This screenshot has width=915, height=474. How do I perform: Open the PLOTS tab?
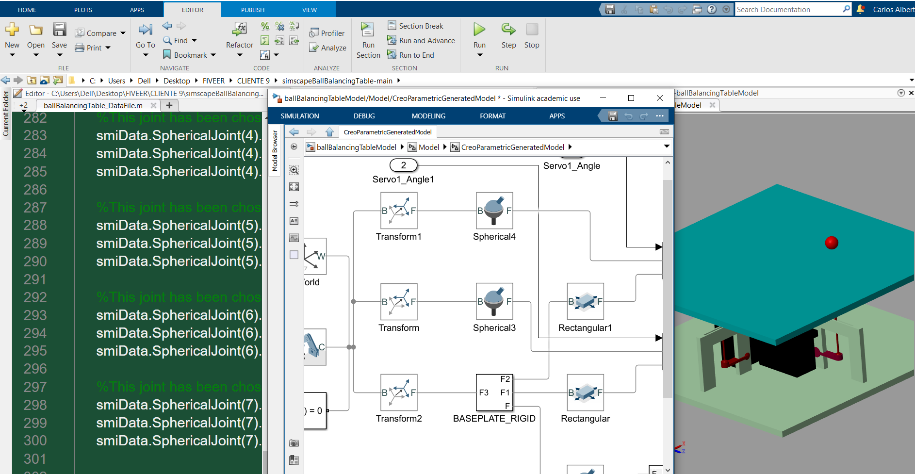pyautogui.click(x=83, y=10)
